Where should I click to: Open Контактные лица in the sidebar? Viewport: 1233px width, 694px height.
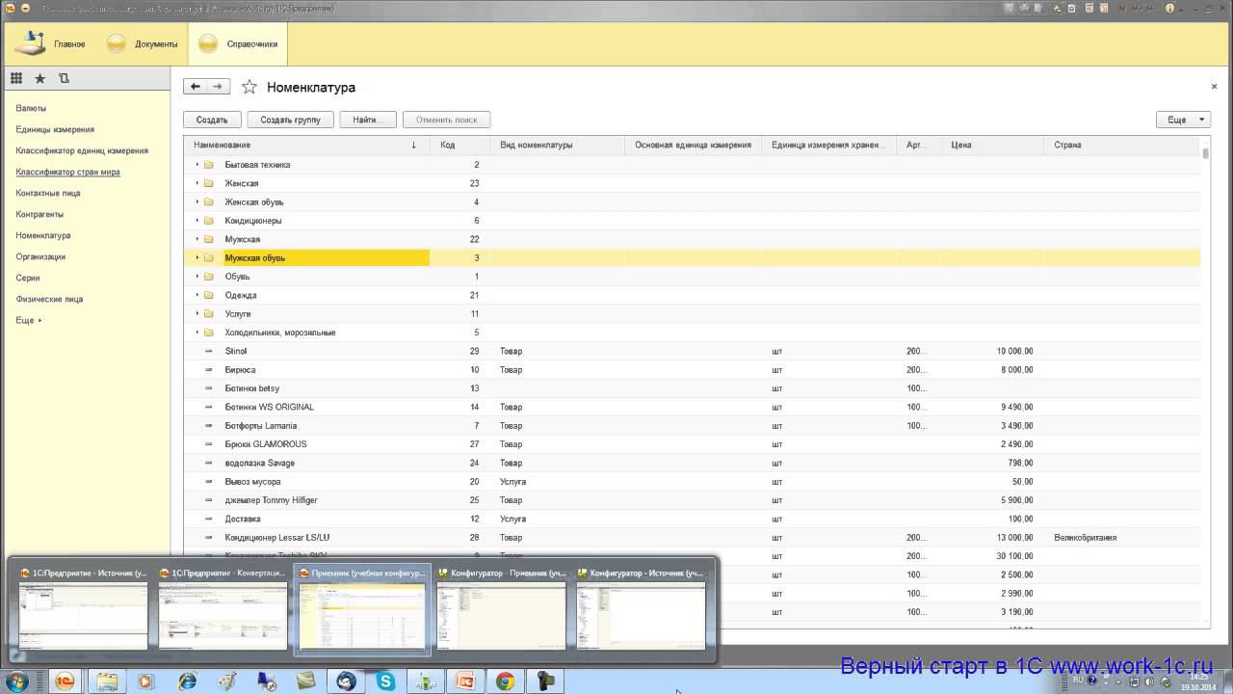48,193
